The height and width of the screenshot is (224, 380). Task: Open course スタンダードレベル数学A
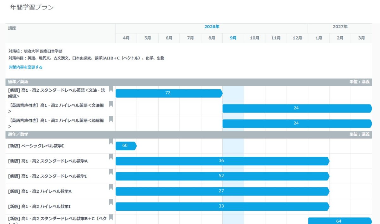pyautogui.click(x=48, y=161)
